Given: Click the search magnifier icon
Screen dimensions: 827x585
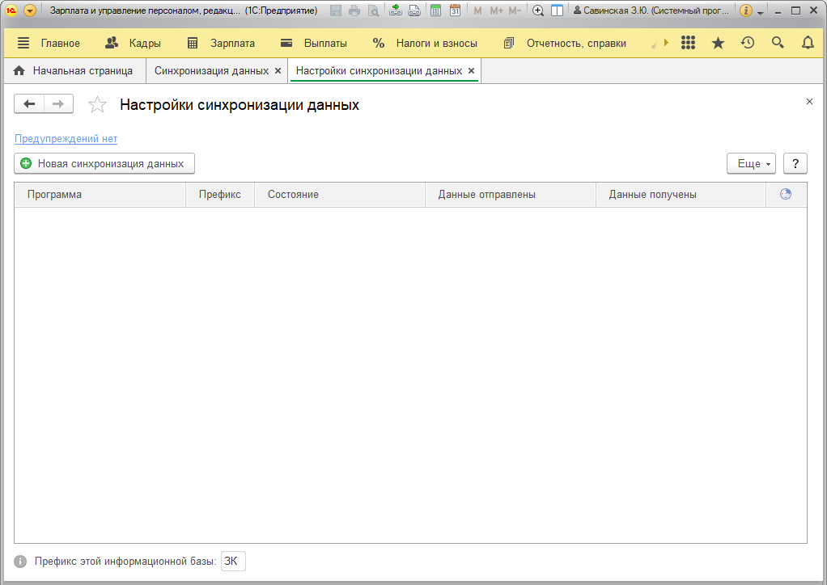Looking at the screenshot, I should point(778,43).
